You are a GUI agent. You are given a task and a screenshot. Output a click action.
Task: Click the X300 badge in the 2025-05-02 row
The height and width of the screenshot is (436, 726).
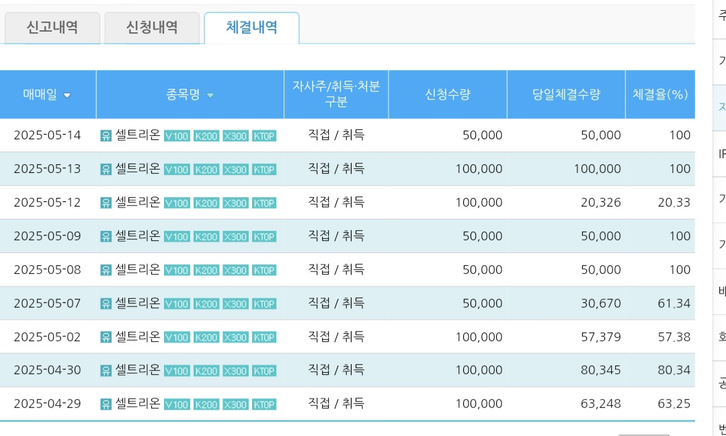(x=235, y=337)
